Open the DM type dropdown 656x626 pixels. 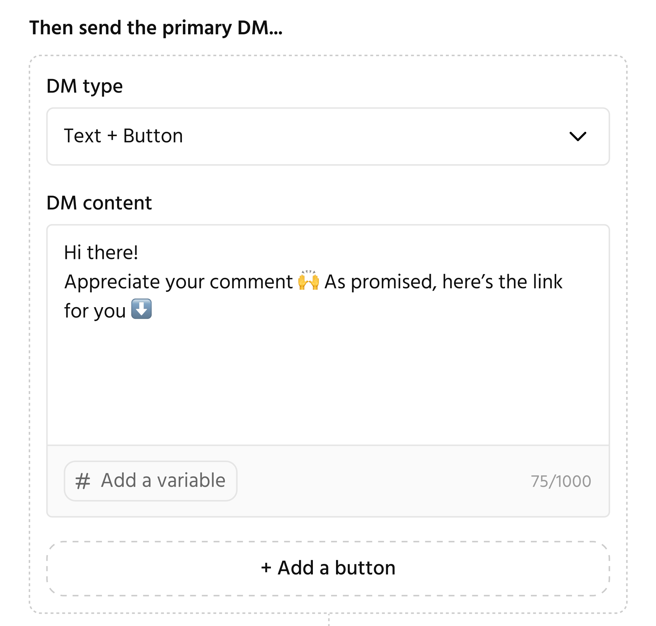tap(327, 136)
